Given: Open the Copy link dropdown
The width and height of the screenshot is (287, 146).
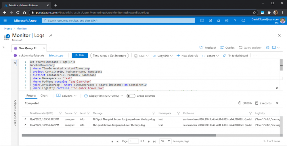Looking at the screenshot, I should tap(162, 56).
